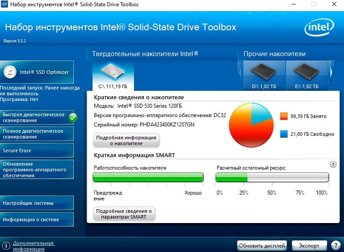Open help question mark button at bottom
Viewport: 344px width, 252px height.
click(x=335, y=245)
